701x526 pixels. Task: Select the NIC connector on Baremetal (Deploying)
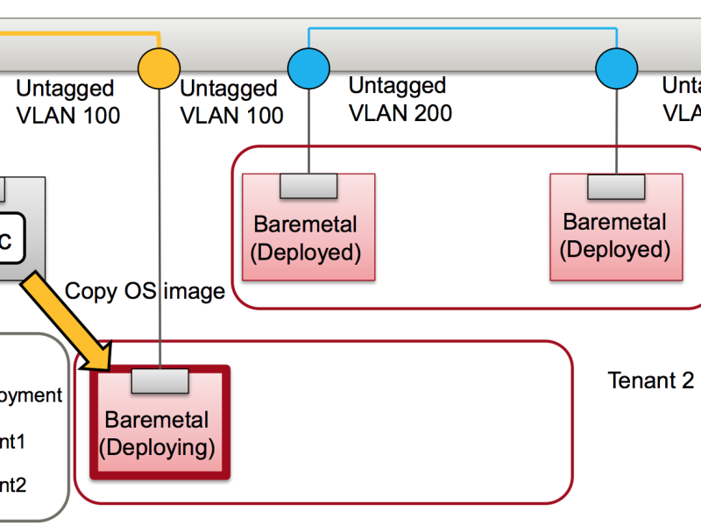pos(160,381)
